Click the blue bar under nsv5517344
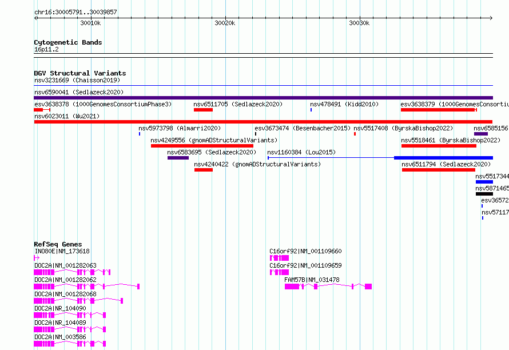This screenshot has height=350, width=509. coord(484,182)
